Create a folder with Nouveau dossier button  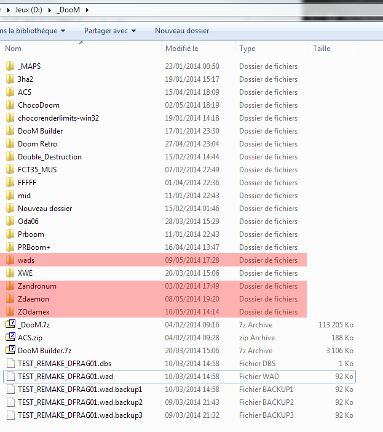tap(182, 31)
